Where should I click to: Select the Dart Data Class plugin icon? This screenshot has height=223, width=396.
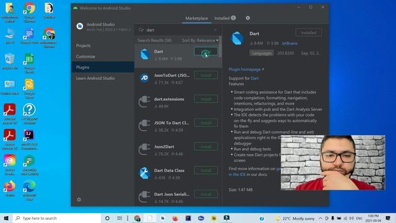click(x=144, y=173)
